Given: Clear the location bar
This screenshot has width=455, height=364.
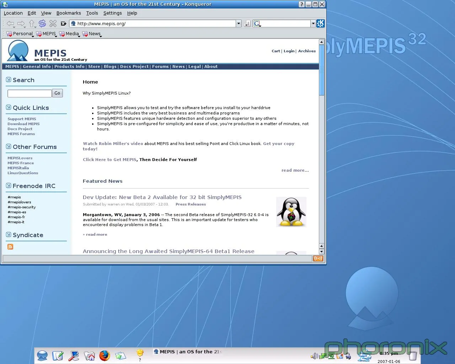Looking at the screenshot, I should tap(64, 23).
